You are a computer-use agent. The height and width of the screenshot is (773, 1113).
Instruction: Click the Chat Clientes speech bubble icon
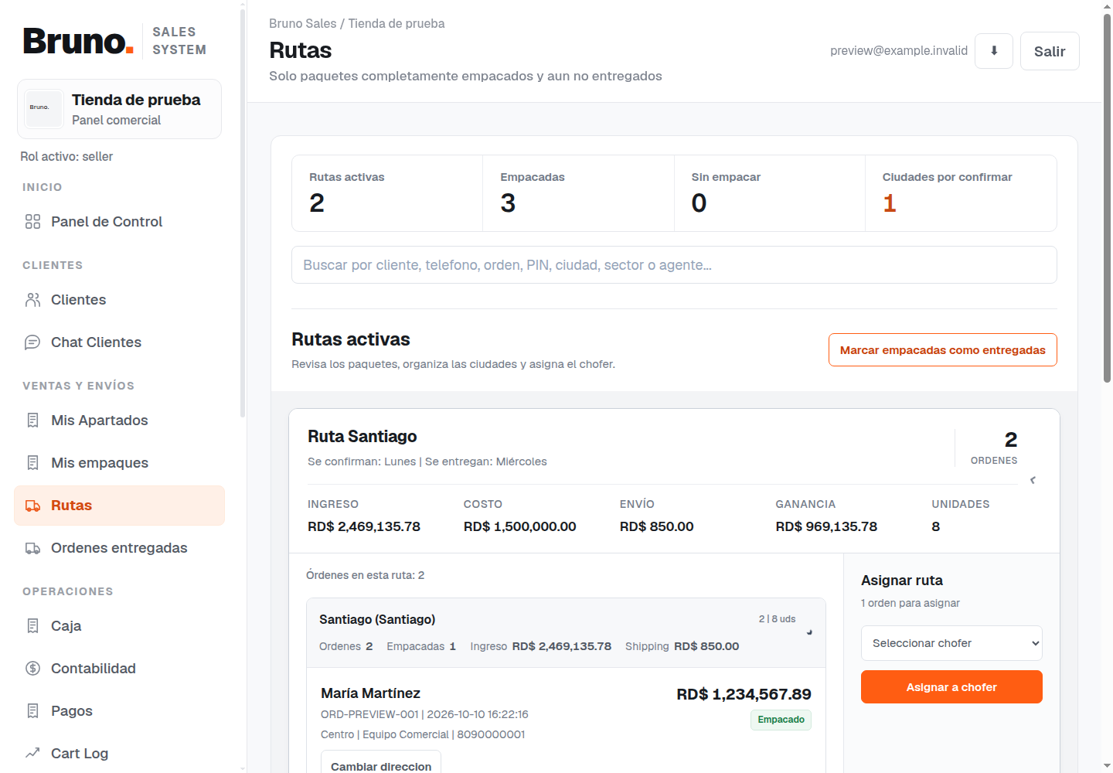32,342
